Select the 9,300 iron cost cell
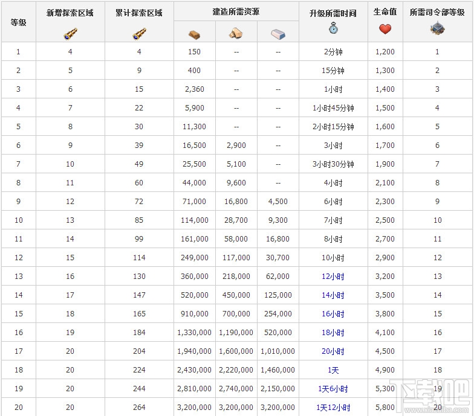This screenshot has height=416, width=474. coord(278,220)
